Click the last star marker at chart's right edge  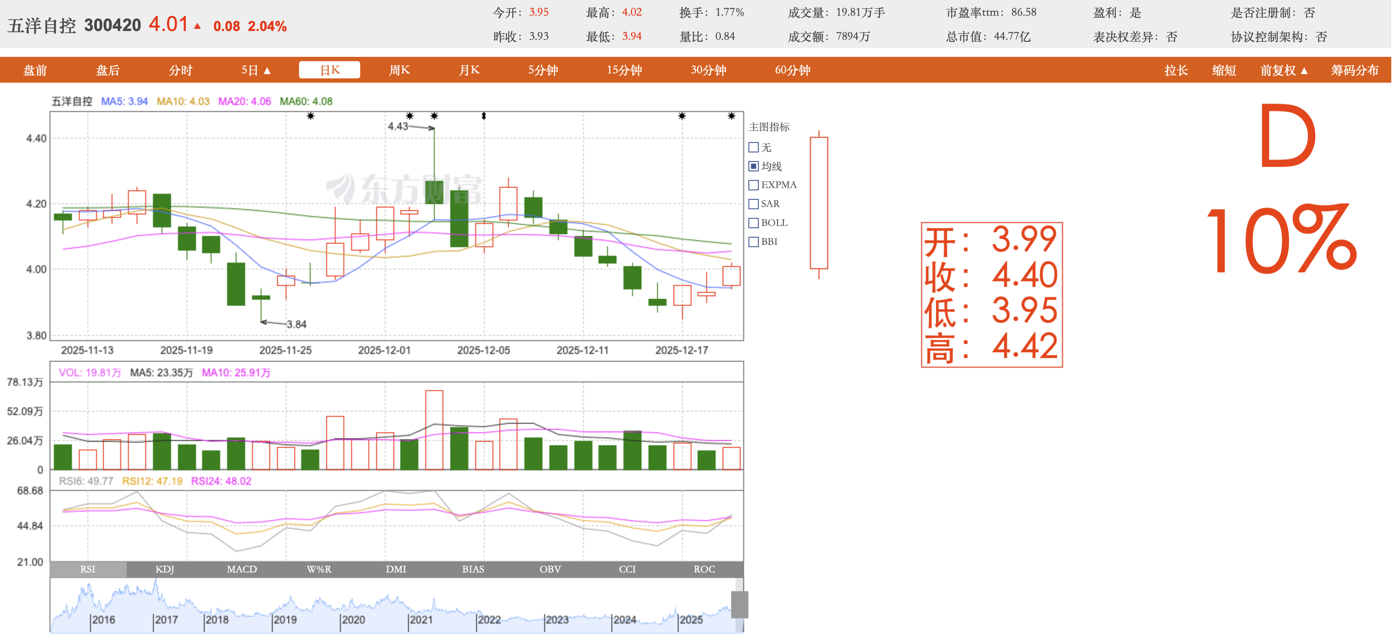pos(731,116)
